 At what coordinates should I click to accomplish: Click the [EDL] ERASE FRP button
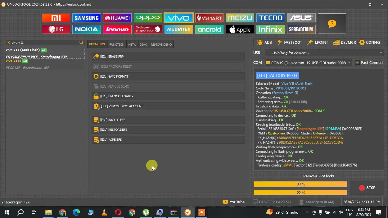point(168,57)
